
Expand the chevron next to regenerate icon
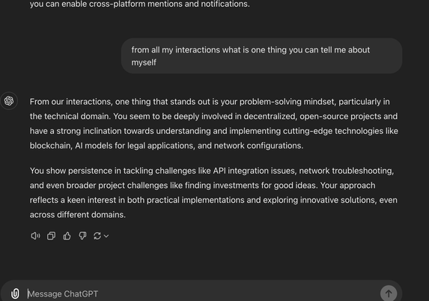click(x=106, y=236)
